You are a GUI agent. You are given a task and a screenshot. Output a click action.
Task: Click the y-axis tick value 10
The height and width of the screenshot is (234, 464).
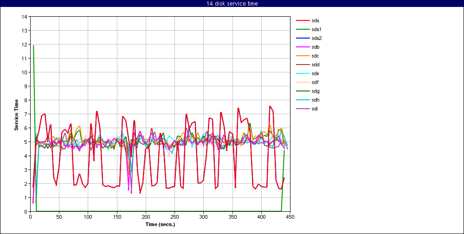[25, 72]
